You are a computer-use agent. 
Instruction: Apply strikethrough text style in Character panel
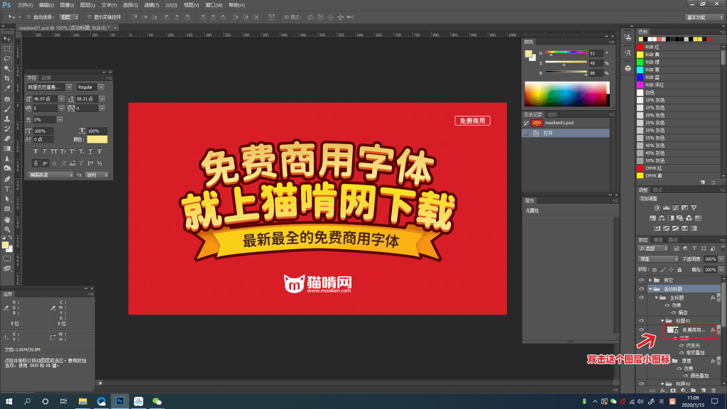(99, 151)
